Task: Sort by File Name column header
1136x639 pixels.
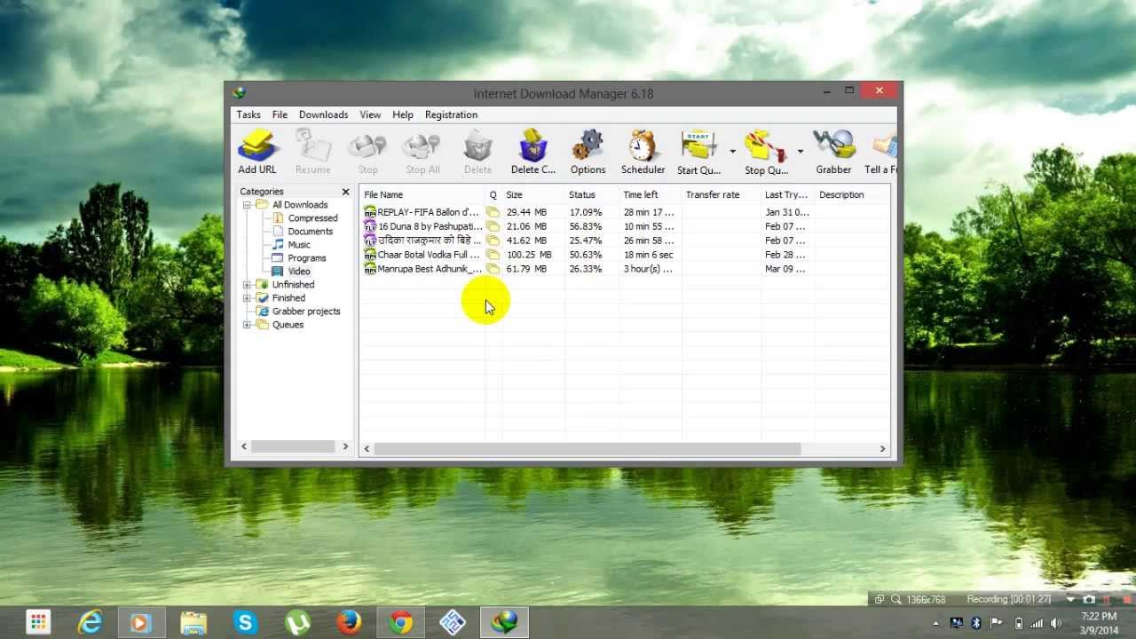Action: (x=422, y=194)
